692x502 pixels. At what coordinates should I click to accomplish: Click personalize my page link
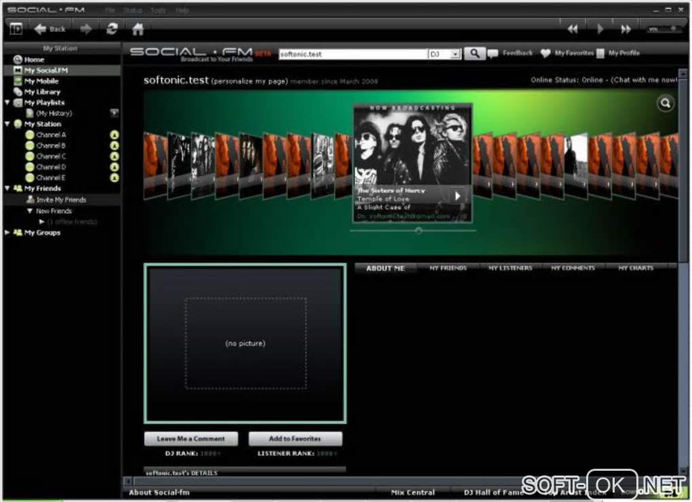pos(250,81)
